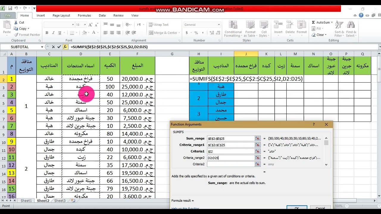
Task: Apply Accounting Number Format dollar icon
Action: (187, 33)
